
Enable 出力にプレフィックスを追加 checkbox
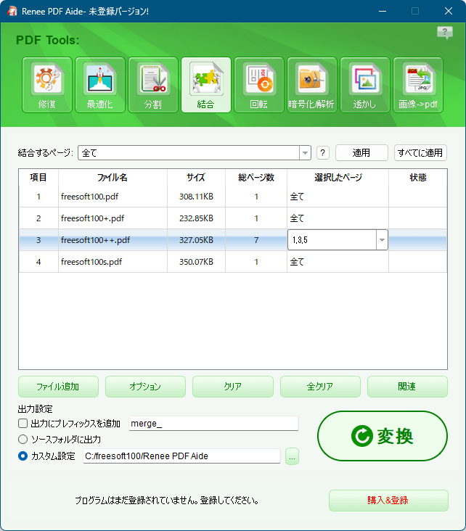[23, 424]
